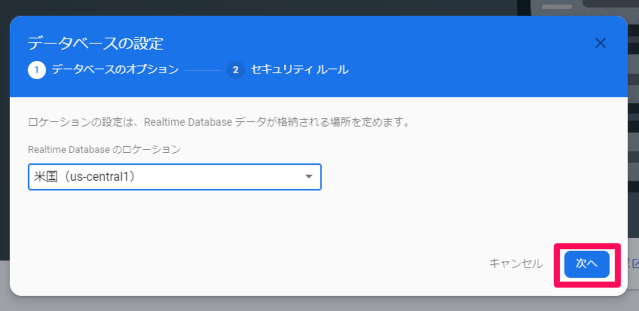Screen dimensions: 639x311
Task: Click the circled 1 beside データベースのオプション
Action: tap(36, 69)
